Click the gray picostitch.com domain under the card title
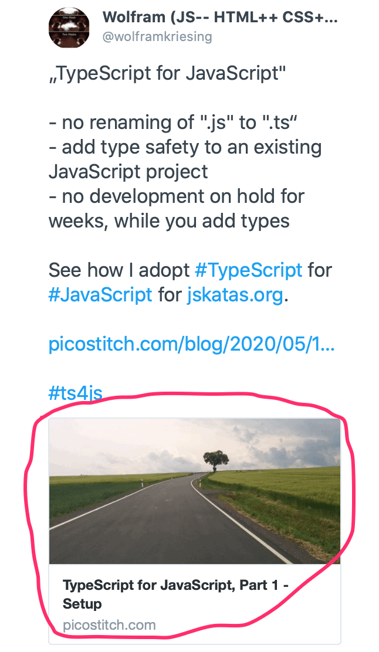The height and width of the screenshot is (652, 379). click(109, 624)
